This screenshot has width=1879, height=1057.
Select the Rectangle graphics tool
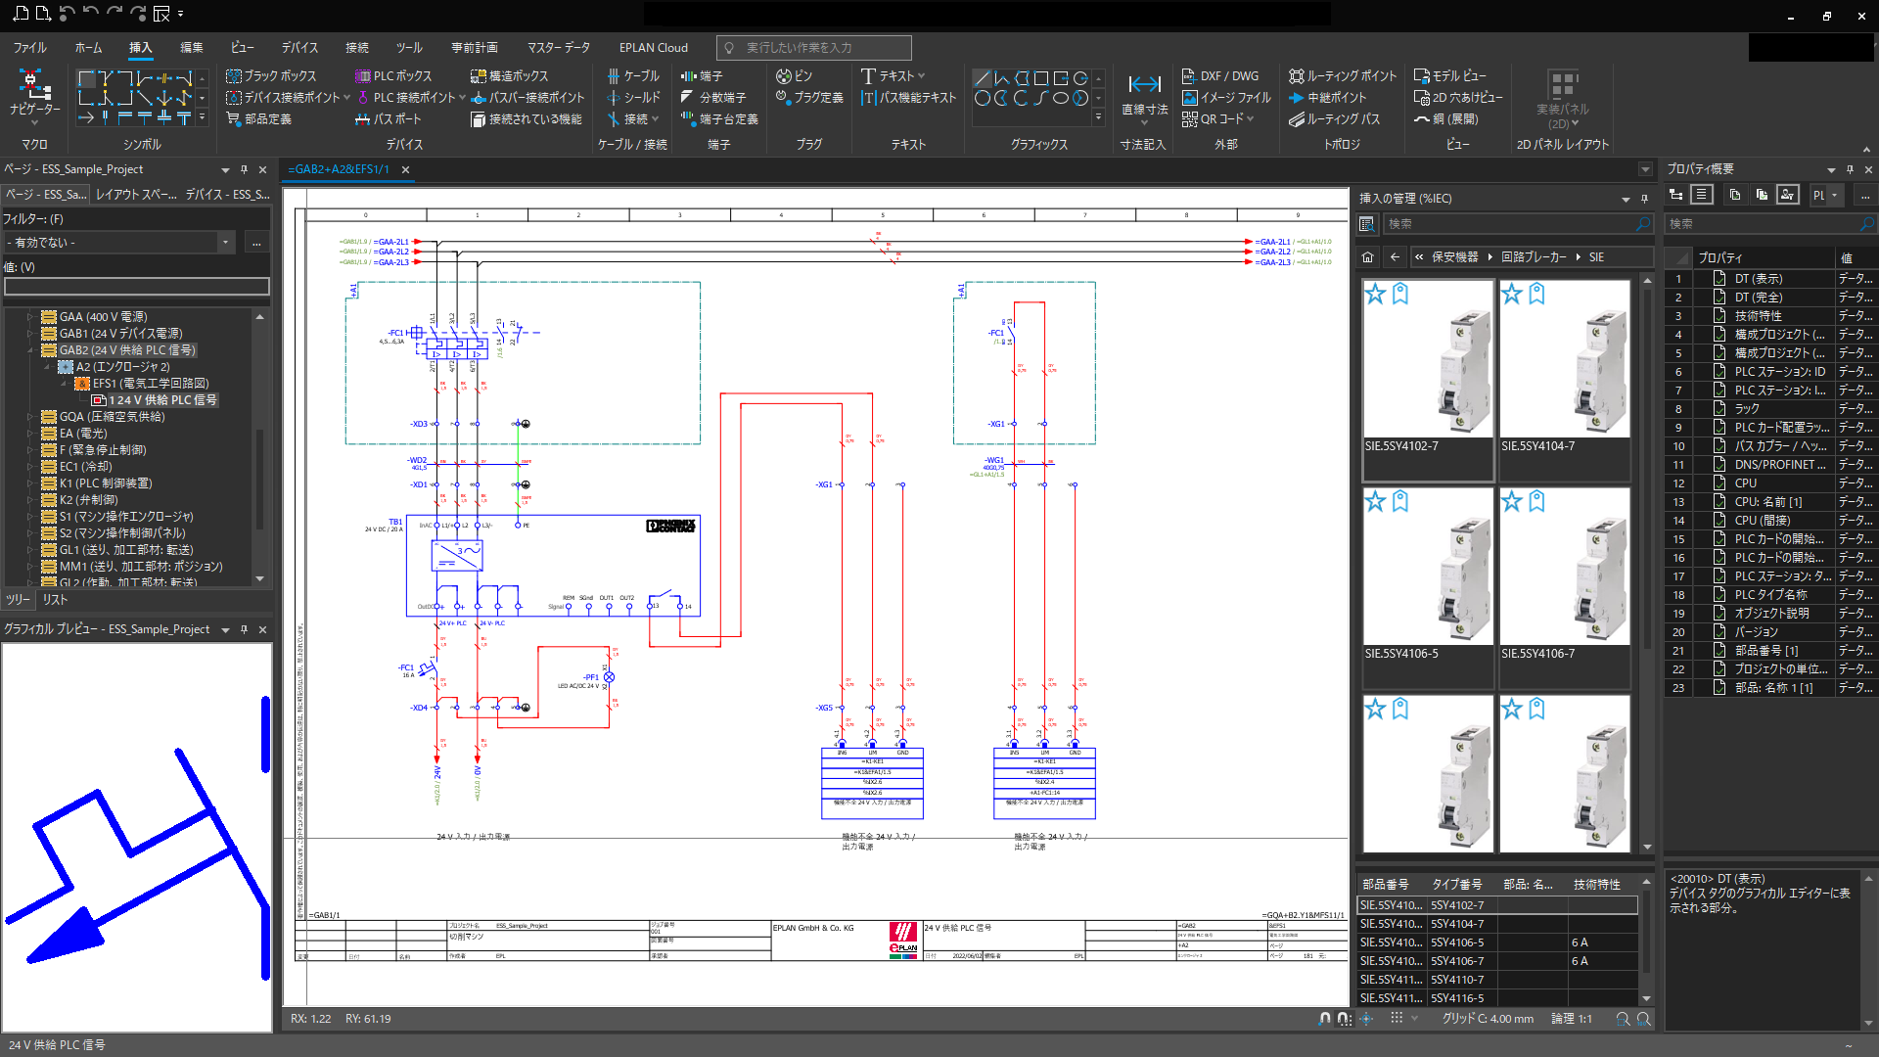tap(1041, 77)
